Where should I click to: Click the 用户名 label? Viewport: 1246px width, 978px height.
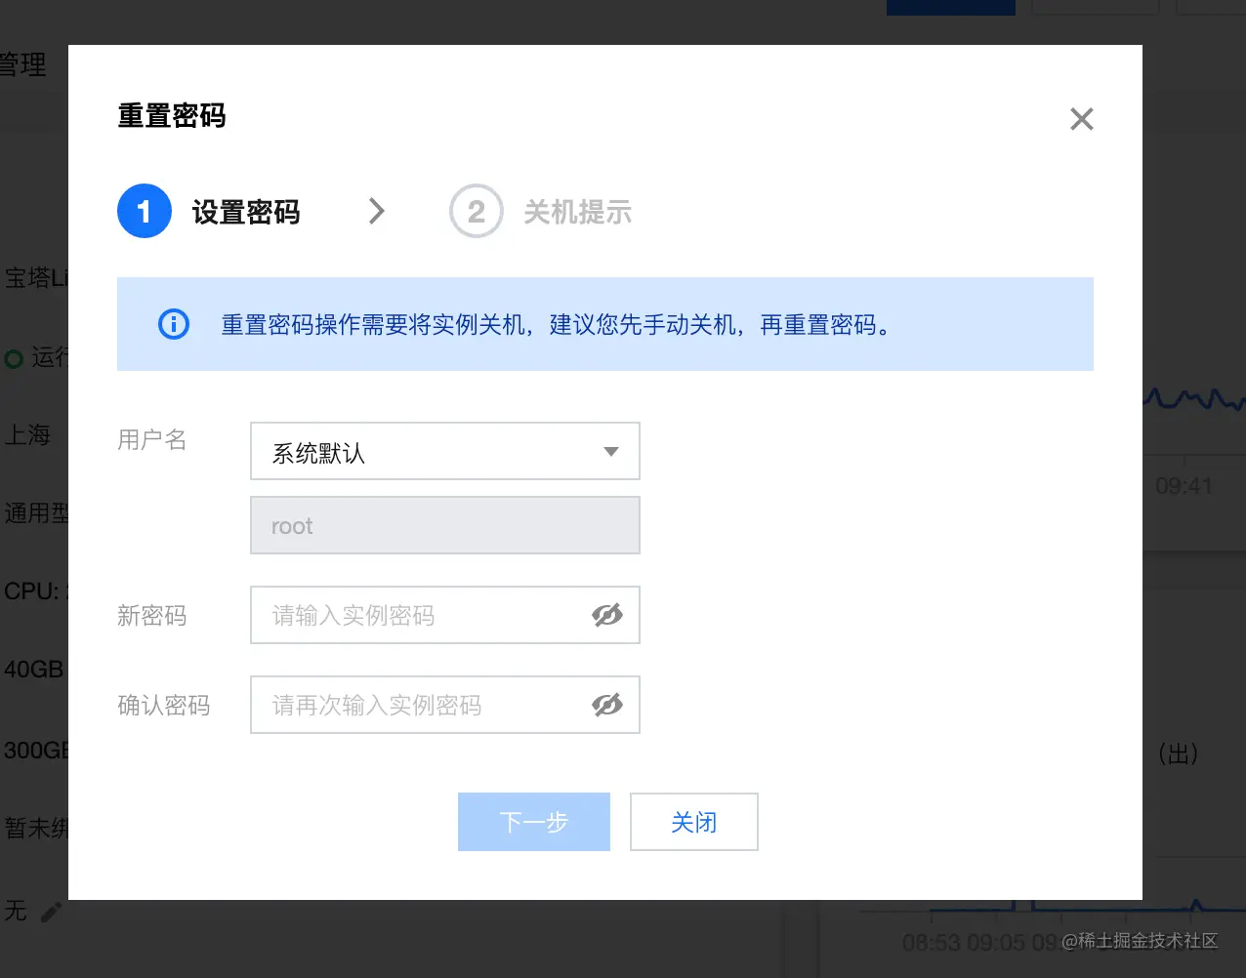152,440
